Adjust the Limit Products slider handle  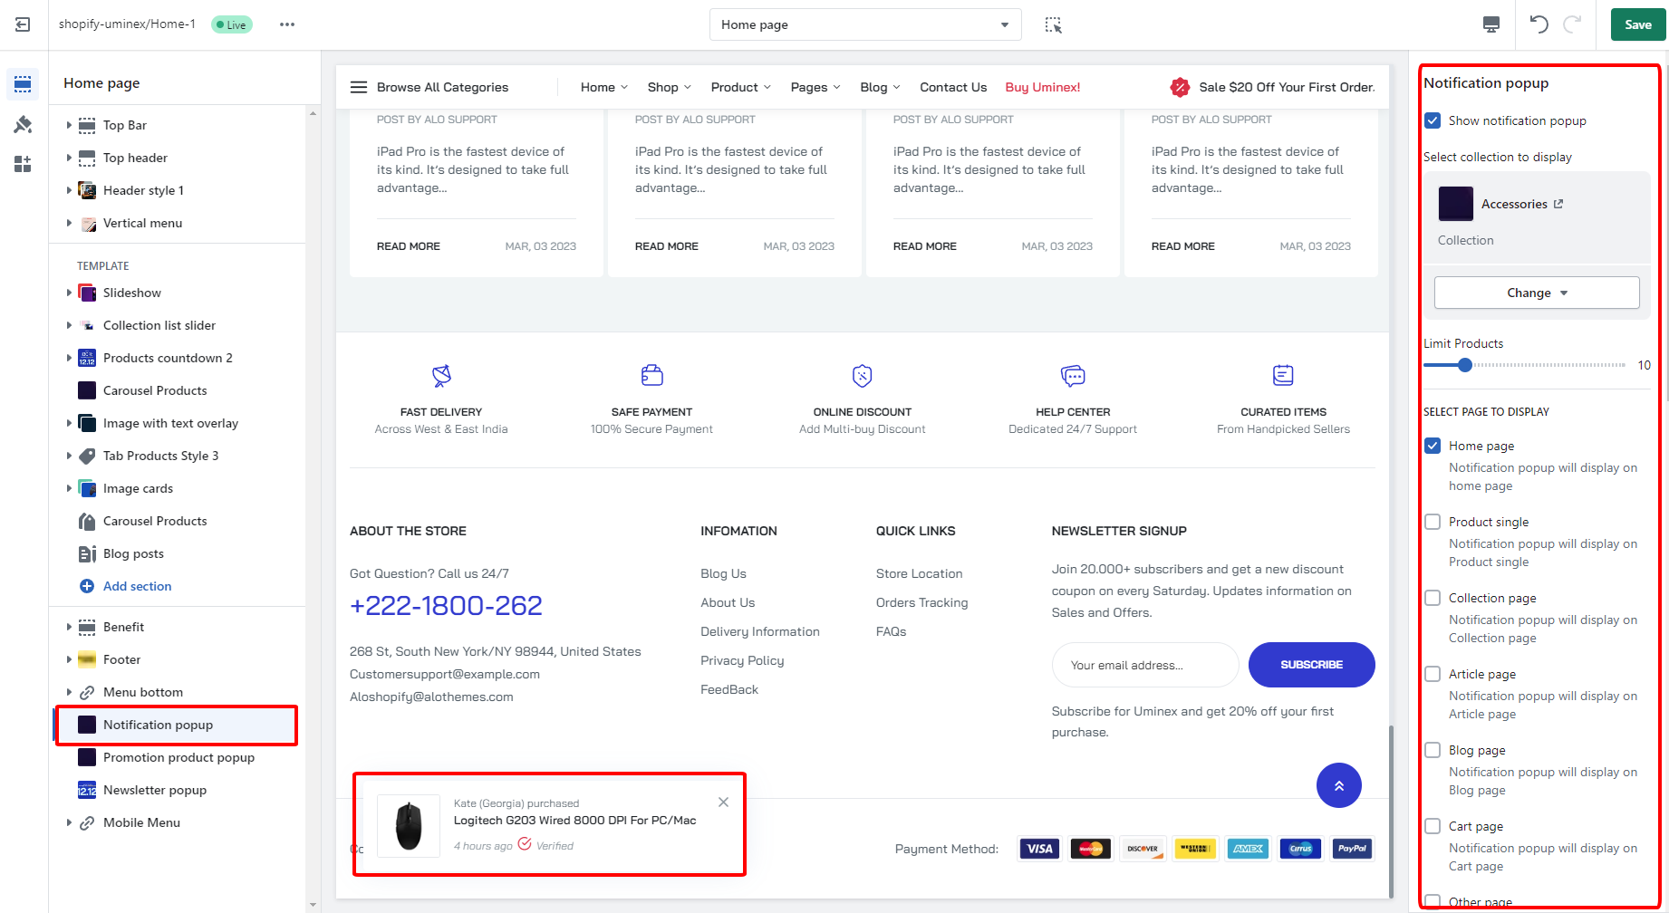pyautogui.click(x=1464, y=365)
